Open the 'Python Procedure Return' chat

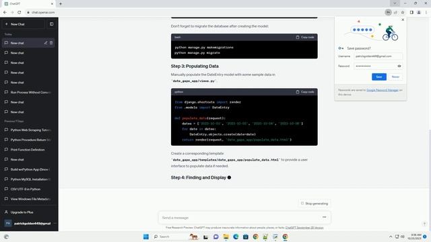click(29, 140)
